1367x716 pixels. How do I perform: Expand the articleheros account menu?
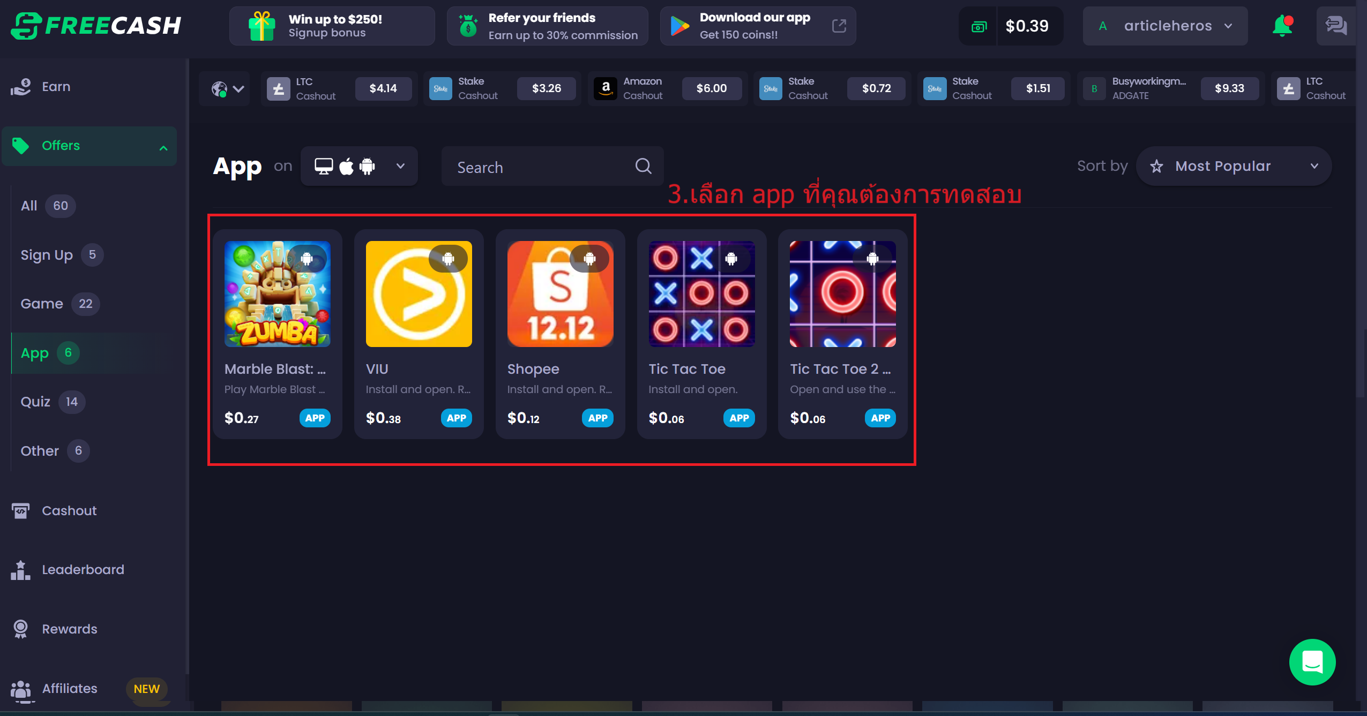click(x=1165, y=26)
